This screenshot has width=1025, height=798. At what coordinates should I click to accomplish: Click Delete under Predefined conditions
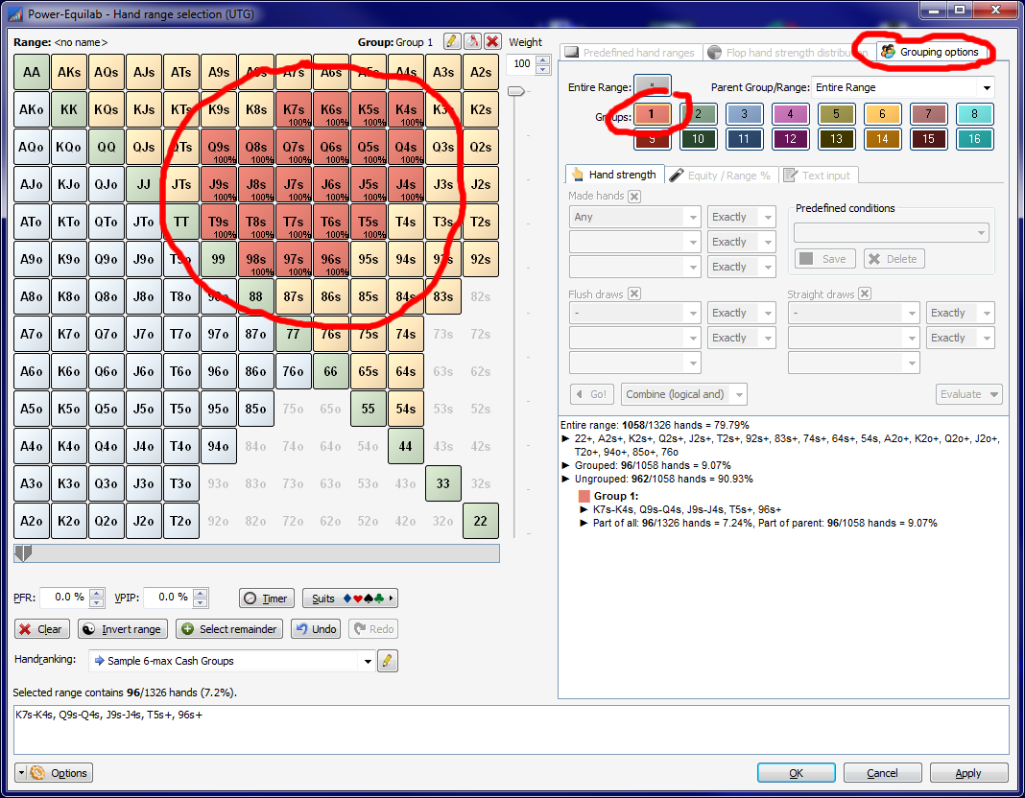pyautogui.click(x=894, y=259)
